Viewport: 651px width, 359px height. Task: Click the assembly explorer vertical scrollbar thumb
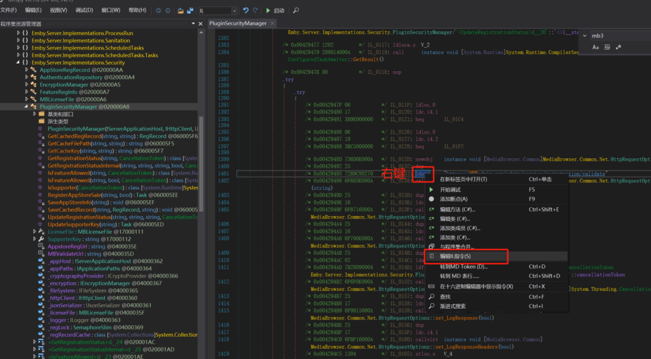[x=202, y=164]
